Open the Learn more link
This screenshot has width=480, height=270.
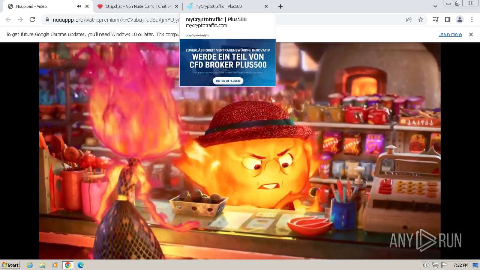(450, 34)
